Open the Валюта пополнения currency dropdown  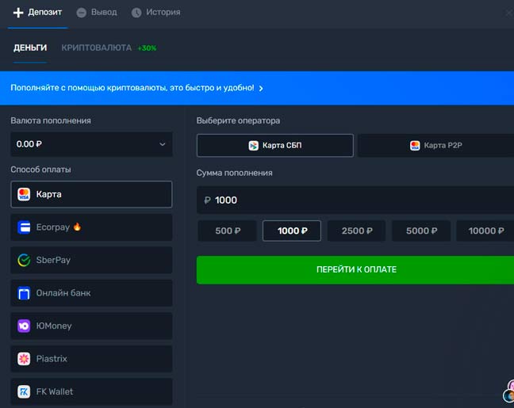[91, 144]
